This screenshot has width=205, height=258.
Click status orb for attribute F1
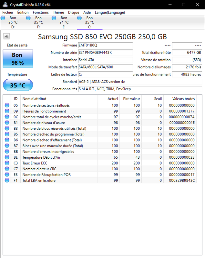click(x=7, y=180)
